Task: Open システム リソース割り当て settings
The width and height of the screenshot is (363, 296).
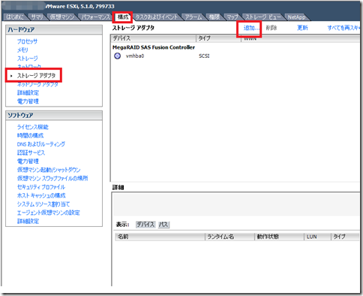Action: pyautogui.click(x=43, y=204)
